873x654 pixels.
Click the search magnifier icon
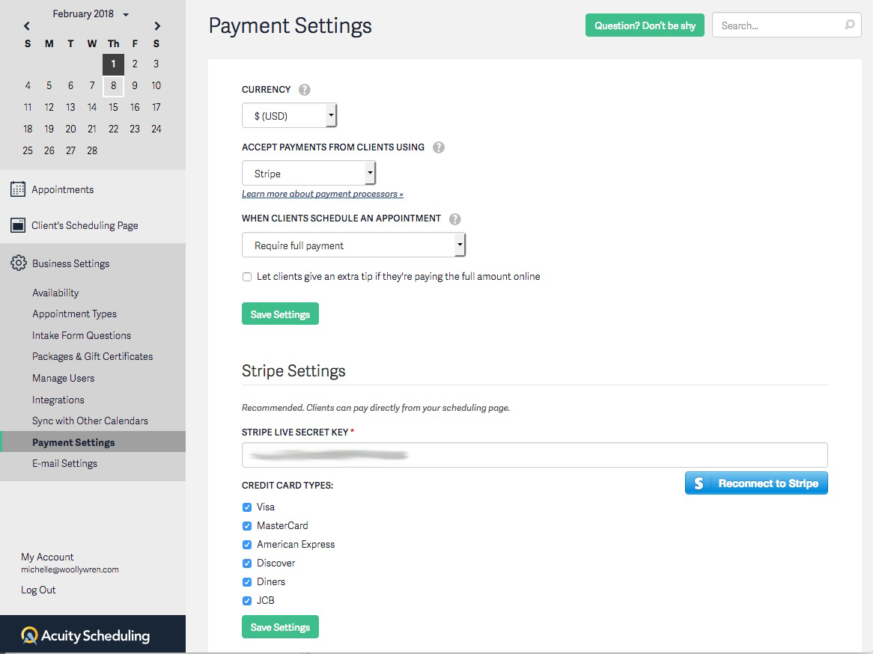850,25
